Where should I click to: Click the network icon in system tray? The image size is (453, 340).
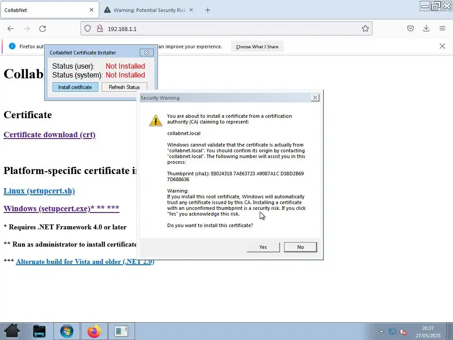click(x=392, y=332)
